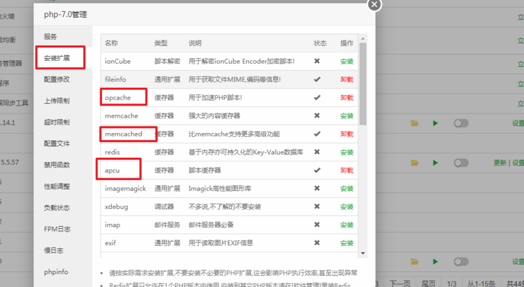Click the 状态 column header

[320, 43]
